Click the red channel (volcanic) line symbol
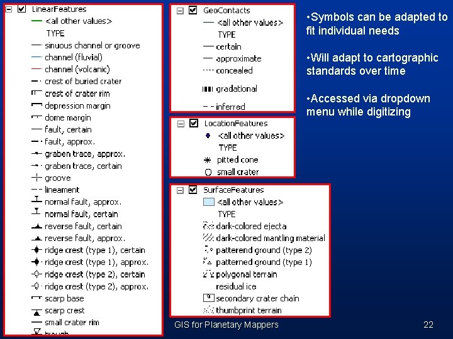453x339 pixels. [x=36, y=69]
